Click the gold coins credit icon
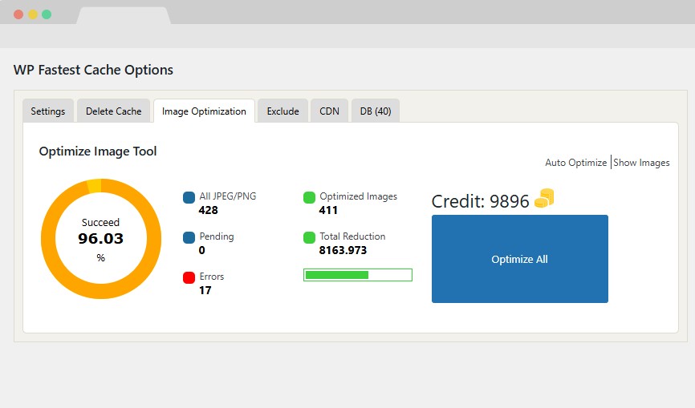Screen dimensions: 695x408 coord(544,198)
